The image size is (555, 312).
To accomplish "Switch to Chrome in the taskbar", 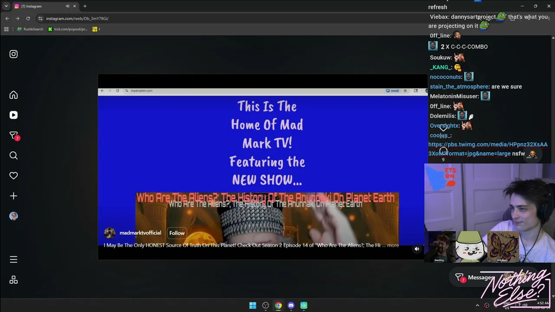I will point(278,305).
